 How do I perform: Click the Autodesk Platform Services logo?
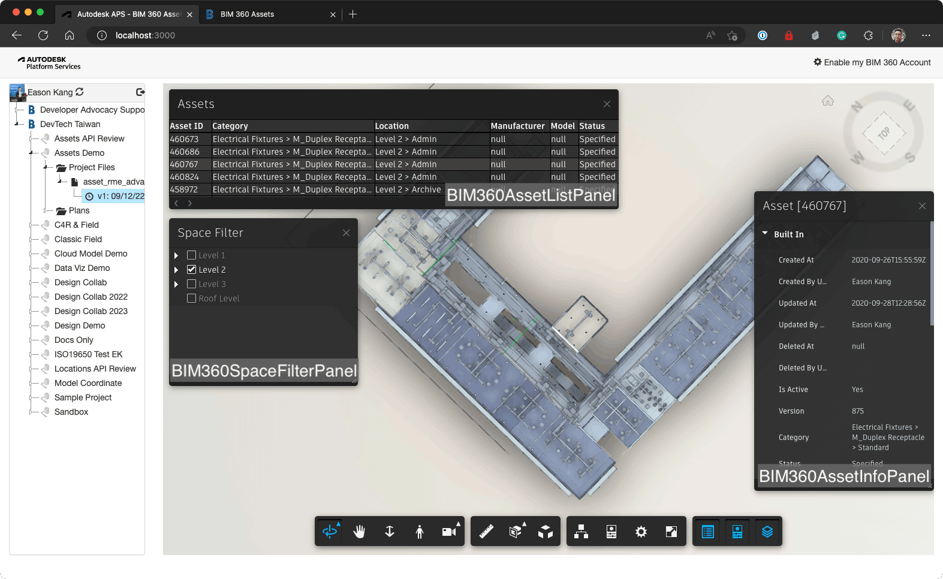(49, 63)
